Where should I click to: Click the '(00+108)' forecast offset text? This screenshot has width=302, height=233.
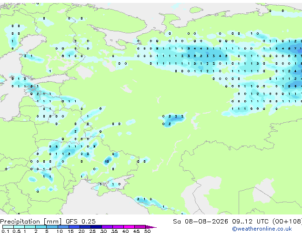coord(287,222)
